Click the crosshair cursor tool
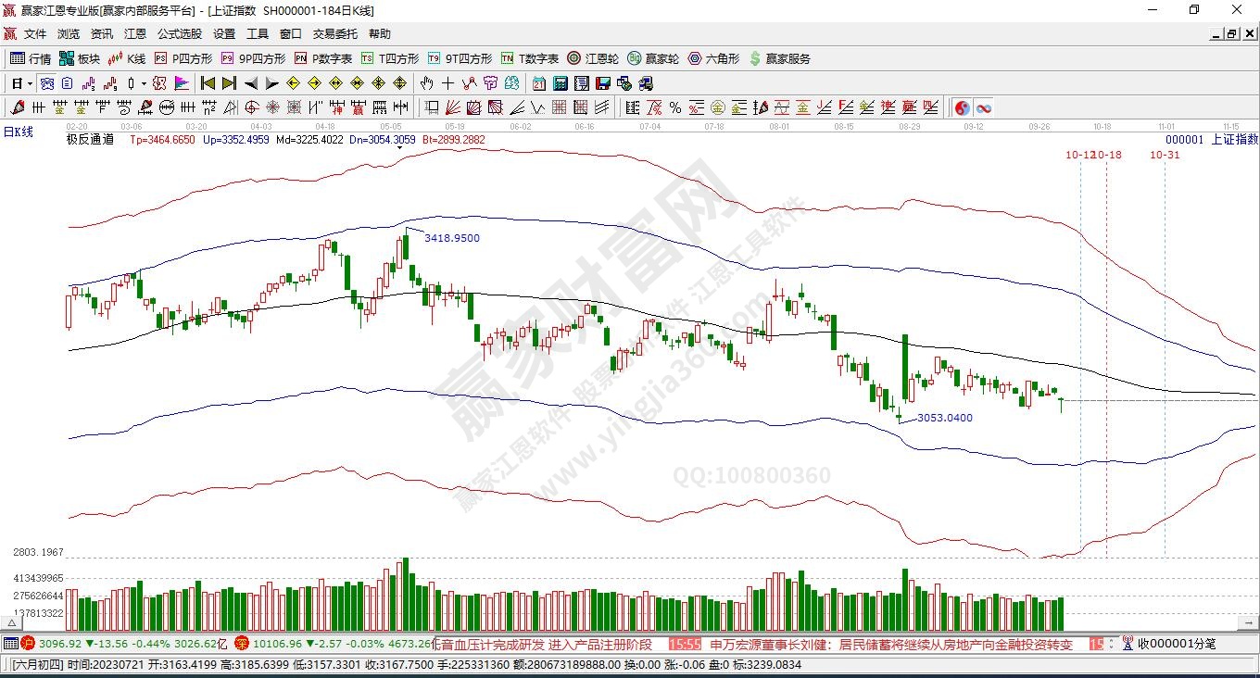The width and height of the screenshot is (1260, 678). 448,82
